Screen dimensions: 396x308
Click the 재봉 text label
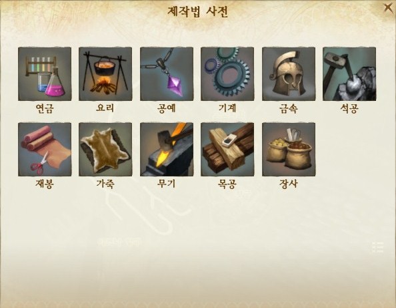45,184
